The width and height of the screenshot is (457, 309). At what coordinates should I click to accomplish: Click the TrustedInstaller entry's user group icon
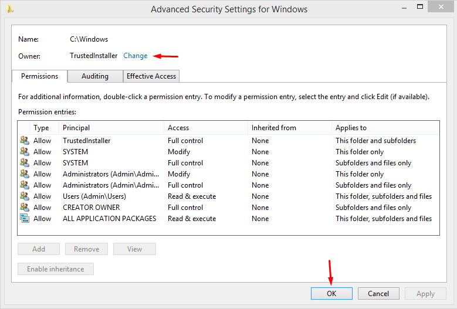click(25, 141)
